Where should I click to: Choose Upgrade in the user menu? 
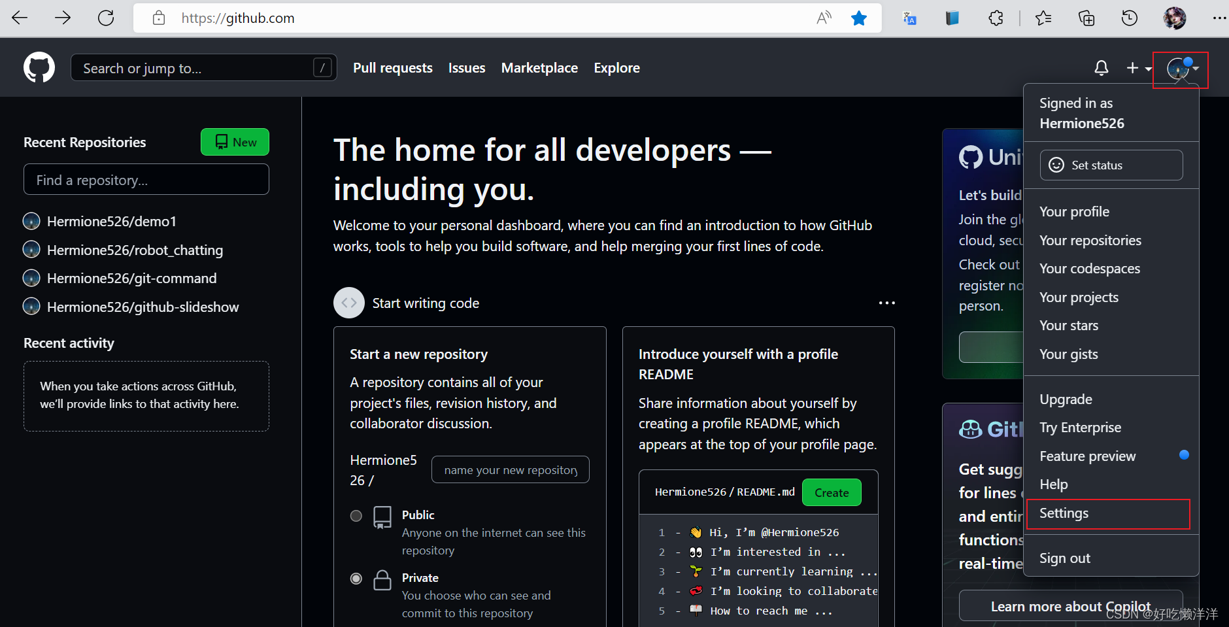1066,399
